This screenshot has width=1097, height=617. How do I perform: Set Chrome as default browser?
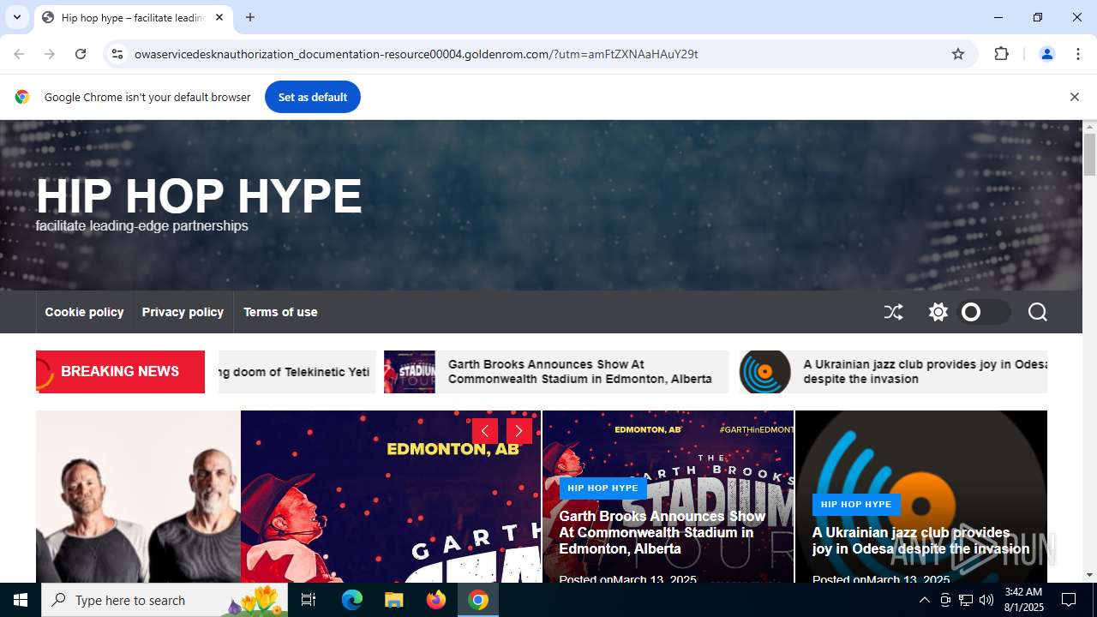click(x=313, y=97)
